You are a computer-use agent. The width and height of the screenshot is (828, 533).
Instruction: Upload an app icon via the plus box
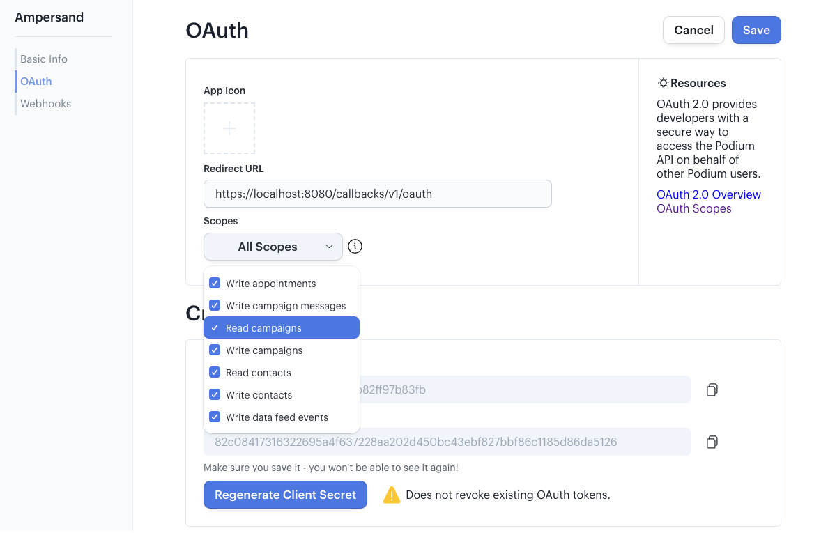tap(229, 128)
